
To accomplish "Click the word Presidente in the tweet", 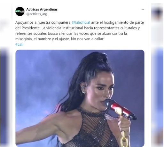I will (31, 28).
